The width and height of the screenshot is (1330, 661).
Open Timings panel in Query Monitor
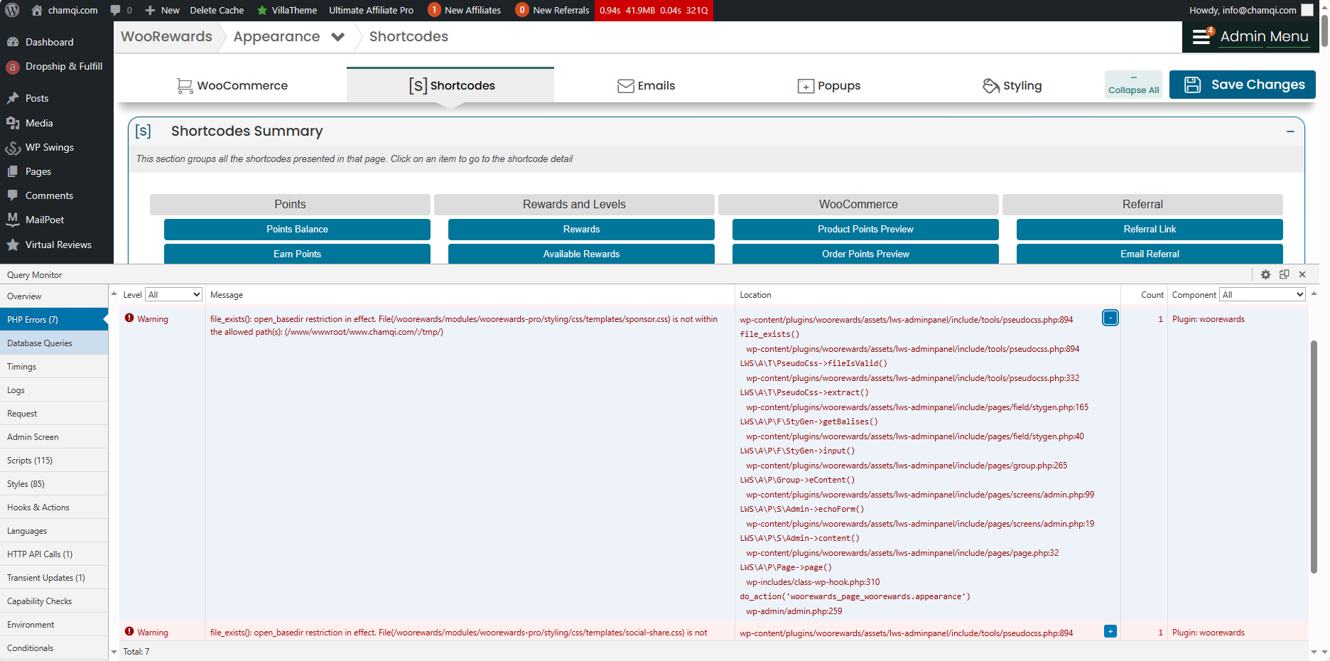[54, 367]
